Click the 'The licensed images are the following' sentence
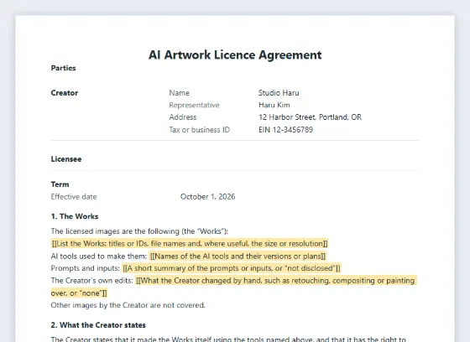 click(139, 231)
